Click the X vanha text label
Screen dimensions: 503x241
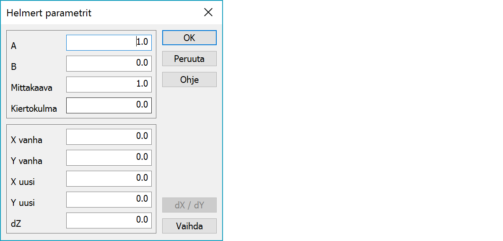point(26,140)
